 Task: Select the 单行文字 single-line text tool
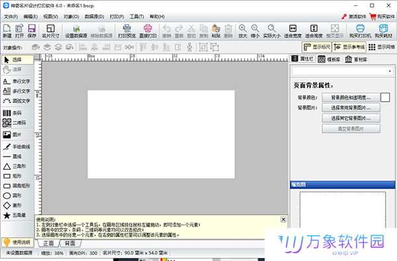point(17,81)
